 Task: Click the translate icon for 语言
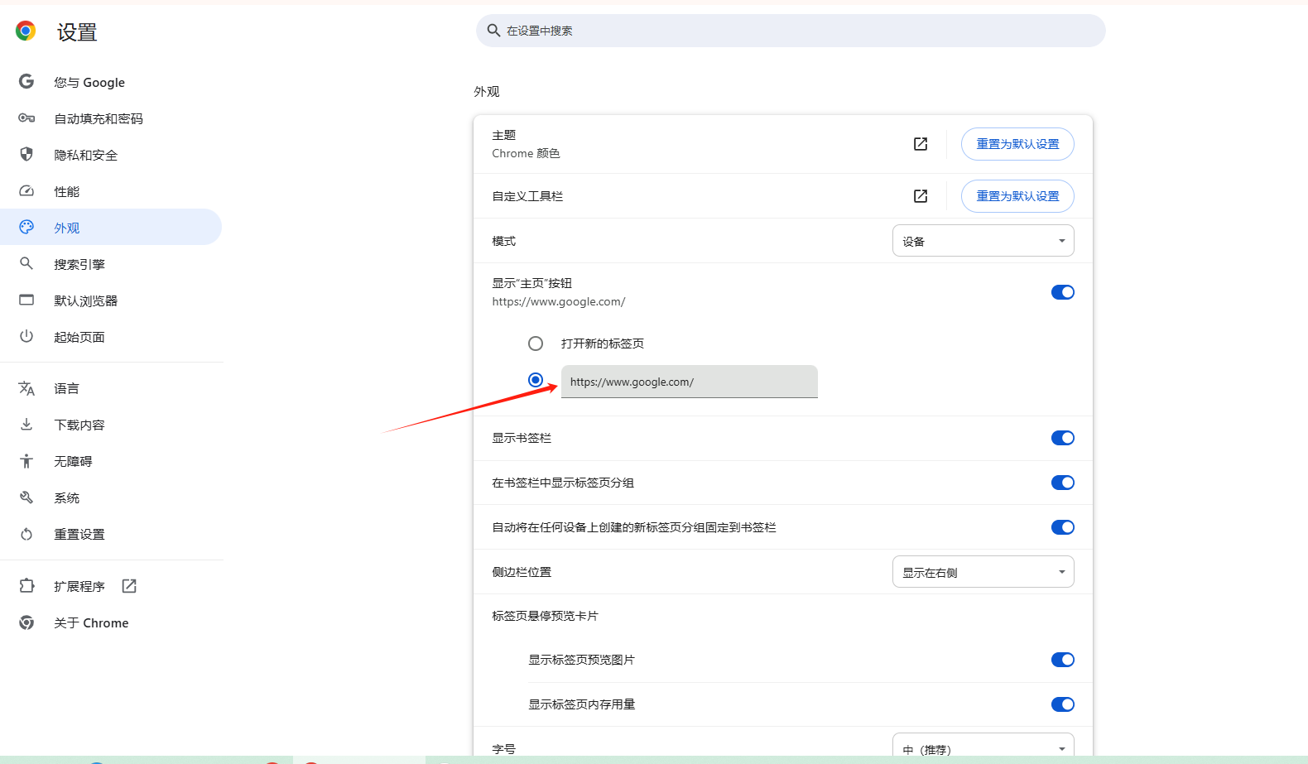(x=26, y=388)
